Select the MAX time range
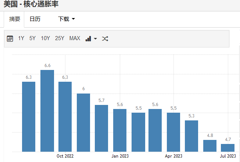 [x=75, y=38]
